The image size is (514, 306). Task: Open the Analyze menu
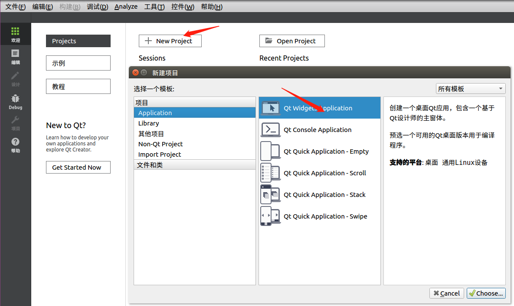pyautogui.click(x=126, y=6)
